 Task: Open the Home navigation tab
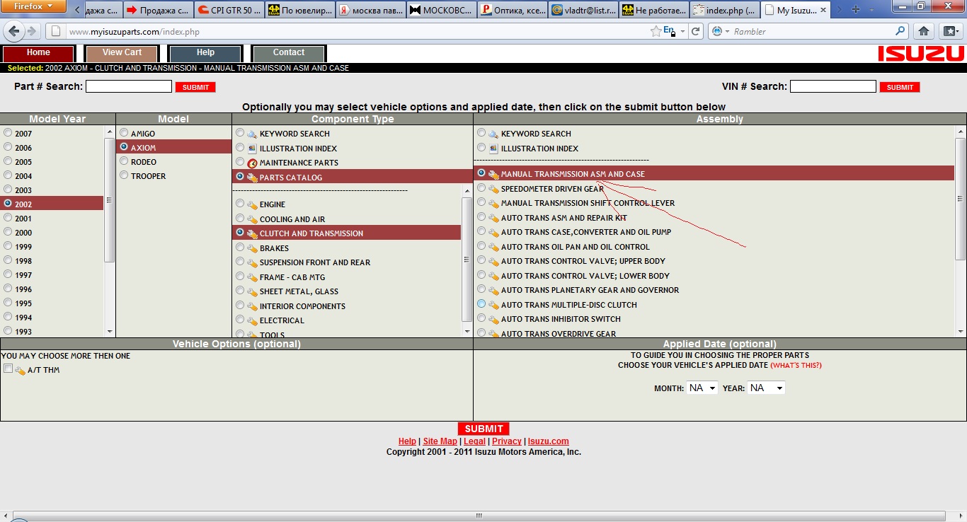[x=38, y=53]
